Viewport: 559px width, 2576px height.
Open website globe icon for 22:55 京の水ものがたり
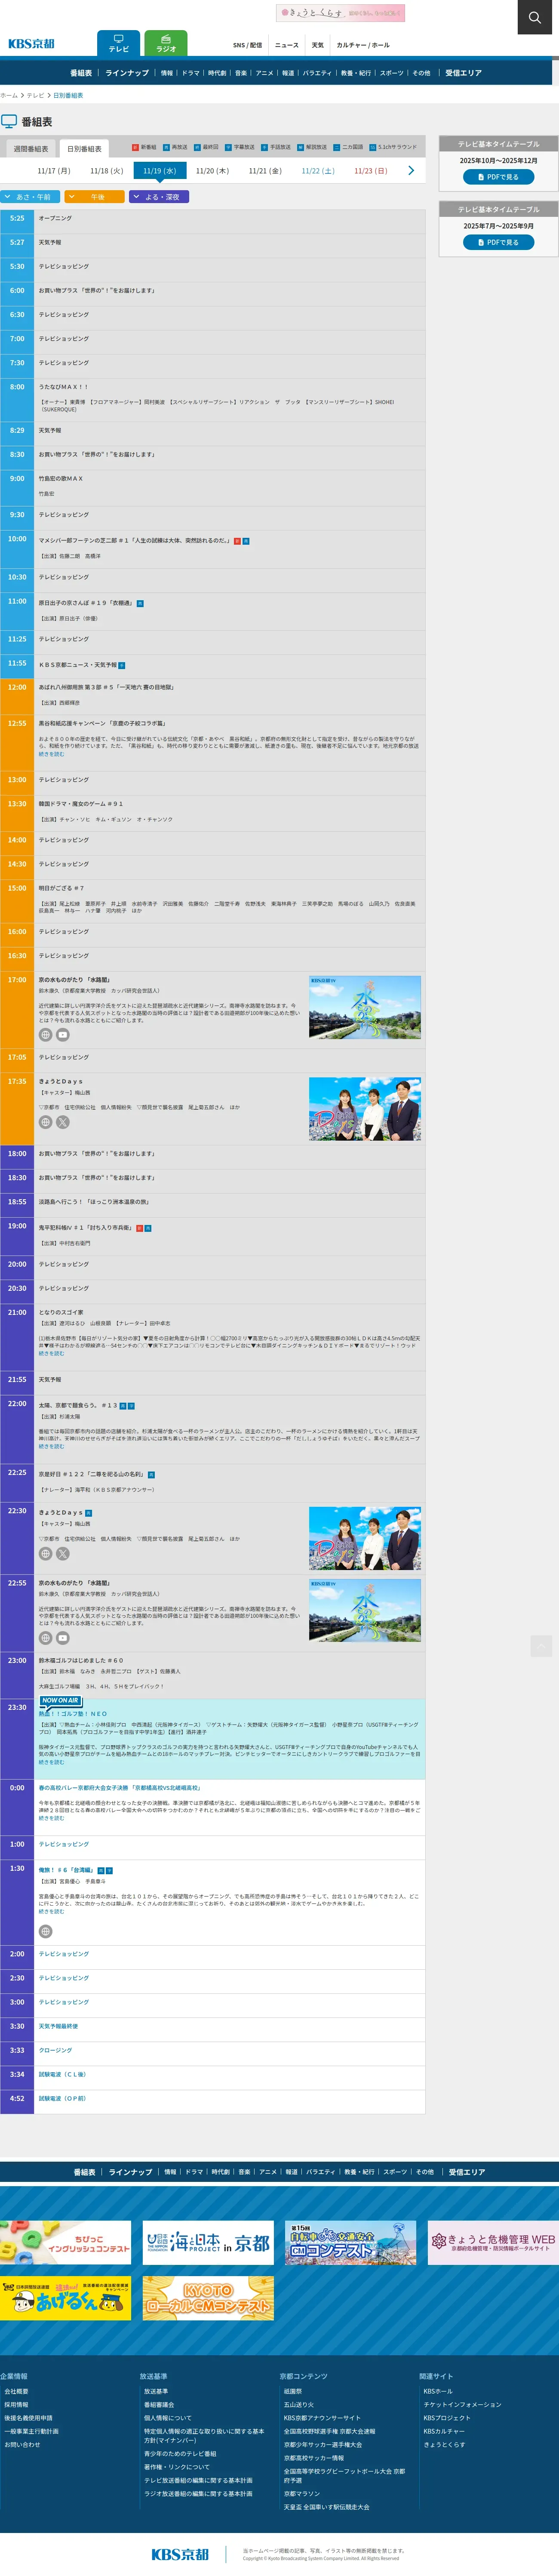pyautogui.click(x=45, y=1638)
